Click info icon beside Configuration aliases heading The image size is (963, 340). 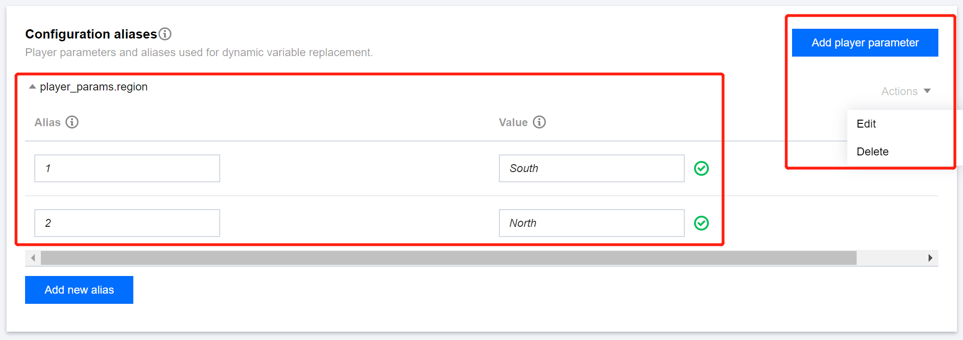pyautogui.click(x=165, y=34)
